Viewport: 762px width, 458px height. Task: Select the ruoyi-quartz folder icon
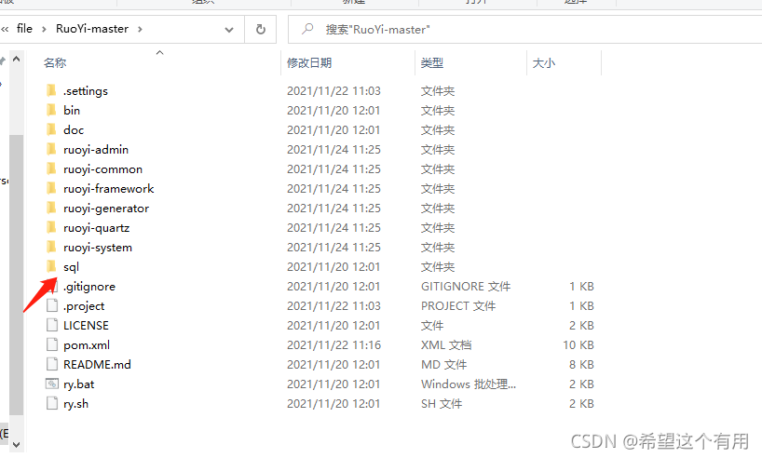tap(51, 227)
